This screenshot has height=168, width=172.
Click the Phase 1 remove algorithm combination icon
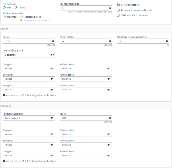[x=4, y=95]
